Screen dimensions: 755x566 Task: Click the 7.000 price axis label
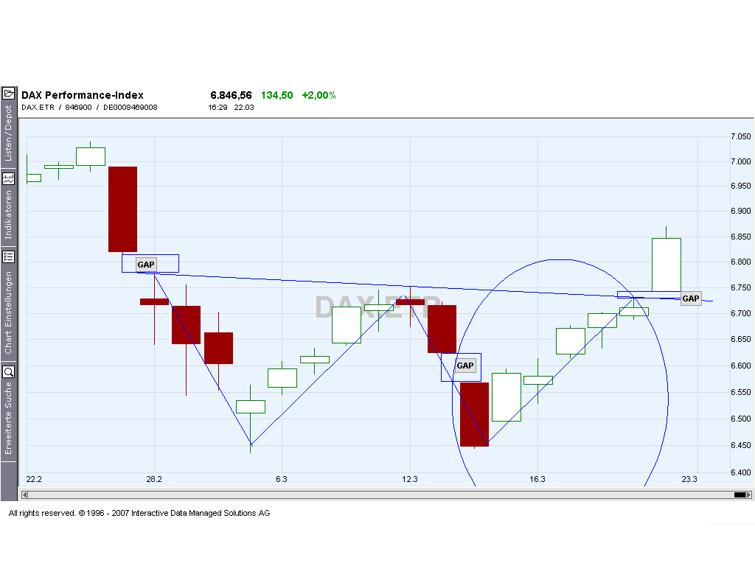click(x=740, y=161)
